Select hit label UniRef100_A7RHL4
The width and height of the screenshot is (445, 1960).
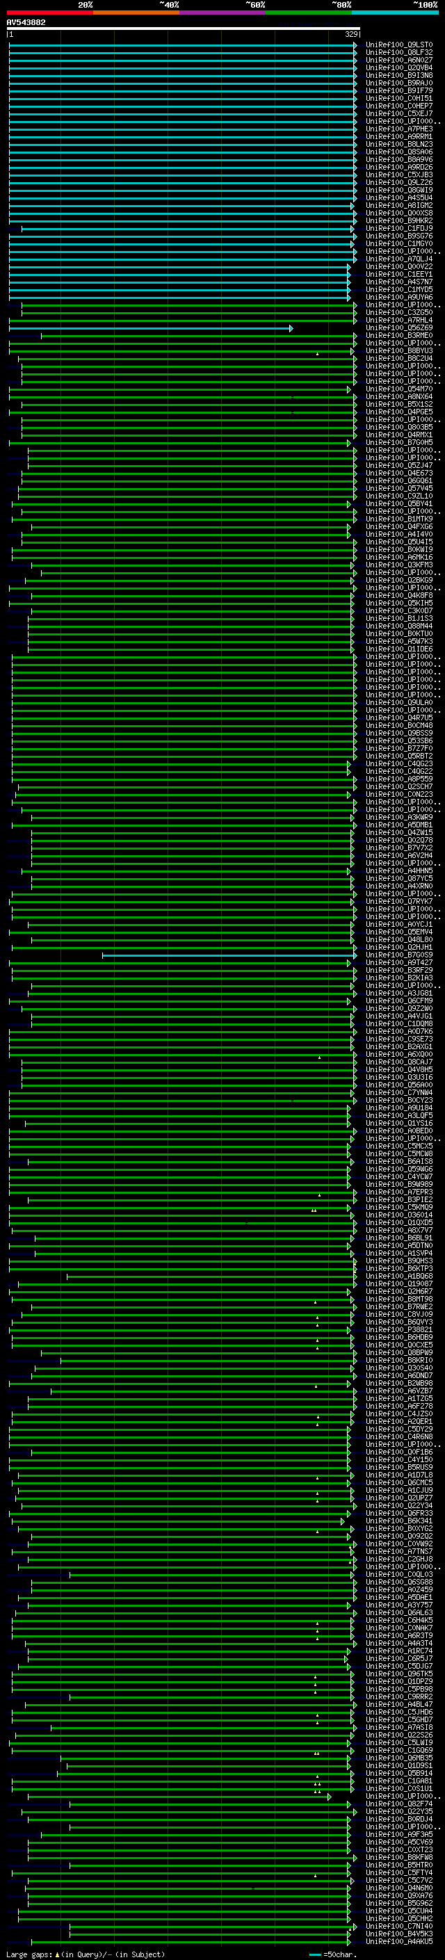399,321
